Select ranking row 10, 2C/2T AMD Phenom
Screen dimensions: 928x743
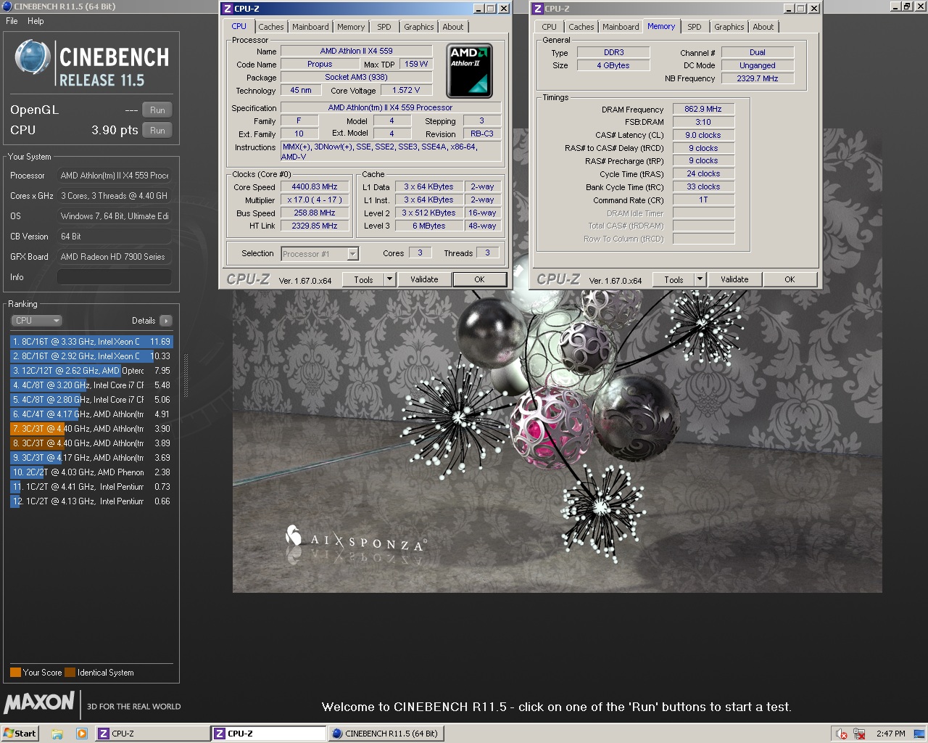click(x=91, y=472)
